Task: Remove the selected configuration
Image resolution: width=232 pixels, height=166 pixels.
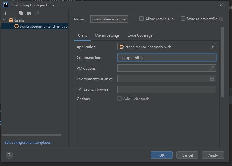Action: click(13, 13)
